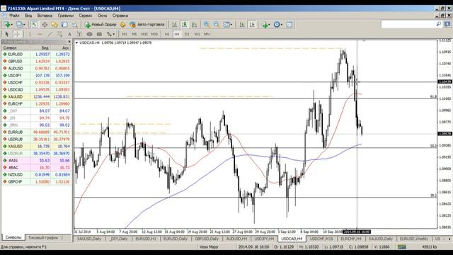Toggle the crosshair cursor mode

[17, 34]
